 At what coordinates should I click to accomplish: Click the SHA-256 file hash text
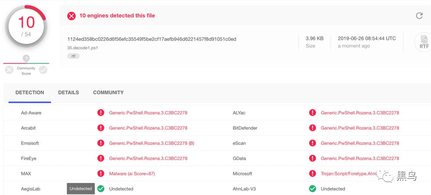152,39
